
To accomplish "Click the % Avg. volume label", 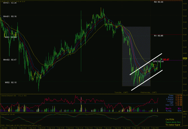I will click(x=169, y=111).
